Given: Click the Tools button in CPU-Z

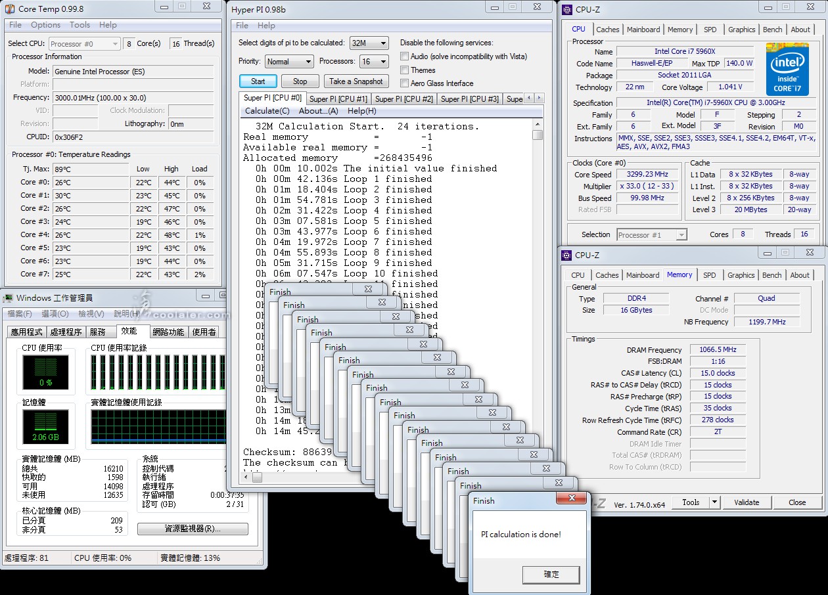Looking at the screenshot, I should [x=691, y=502].
